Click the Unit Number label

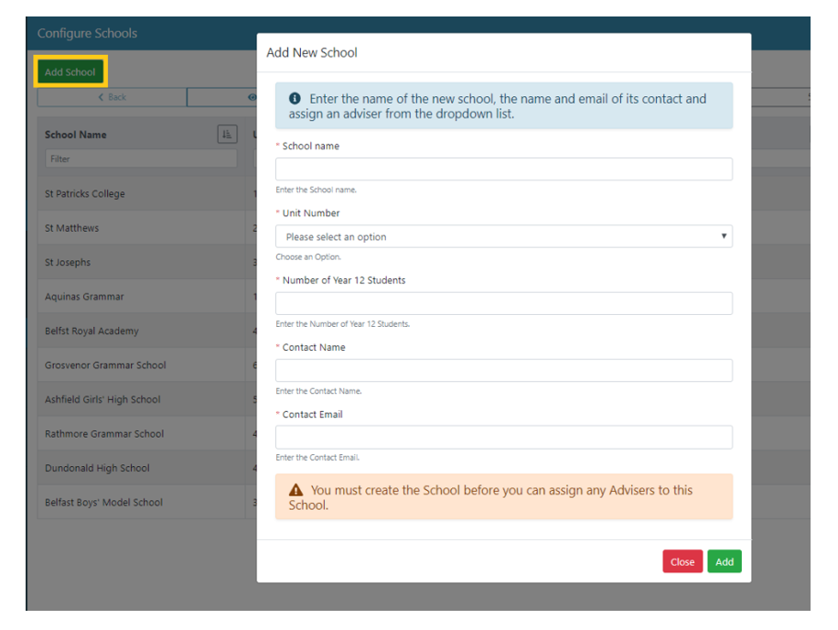point(311,212)
